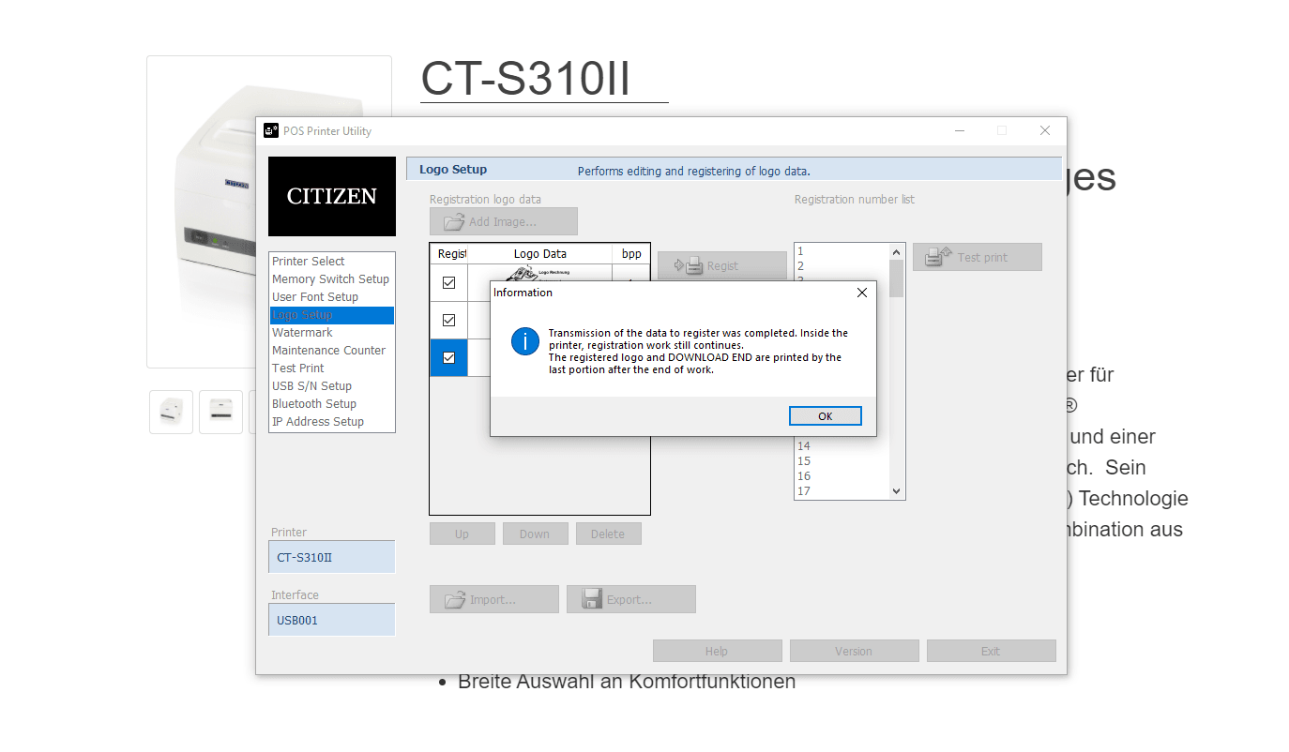Minimize the POS Printer Utility window
Viewport: 1289px width, 752px height.
click(x=959, y=130)
